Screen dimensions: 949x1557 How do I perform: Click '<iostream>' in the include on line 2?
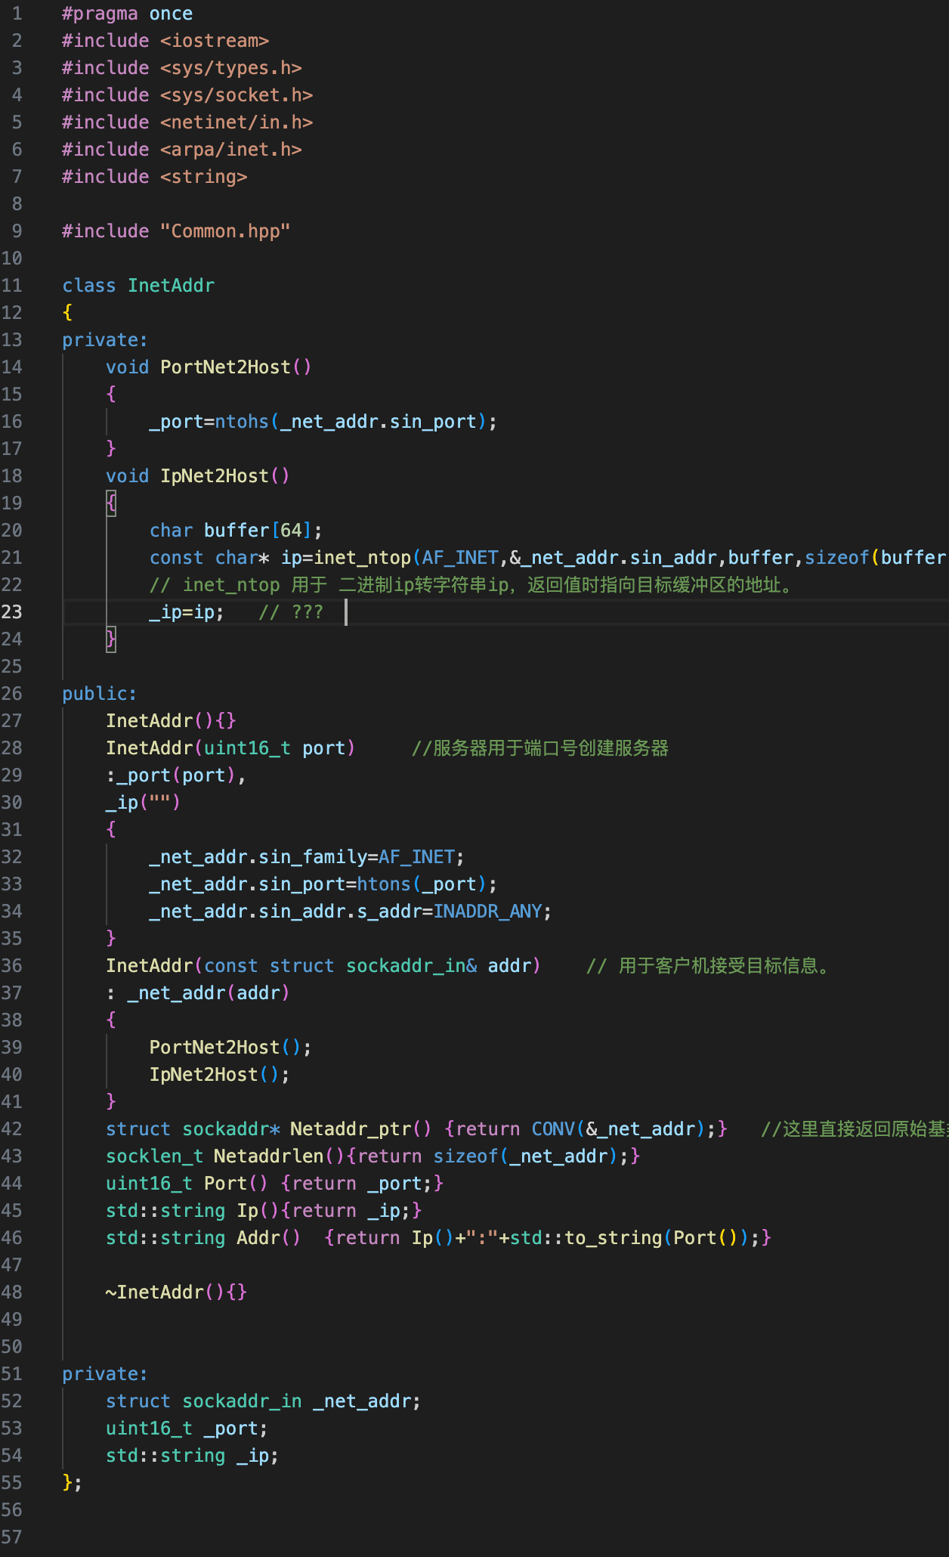click(215, 41)
